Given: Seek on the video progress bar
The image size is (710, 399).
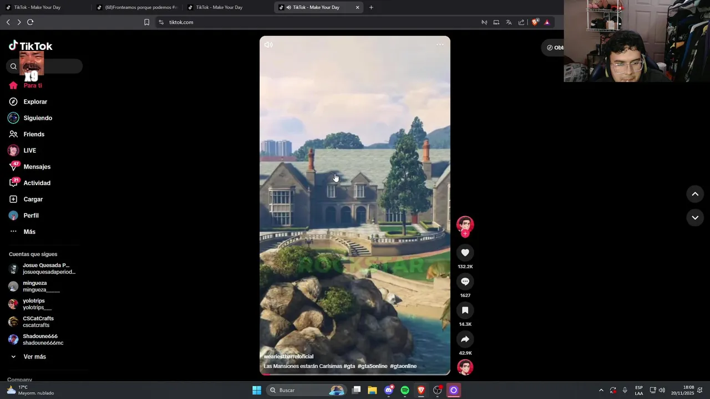Looking at the screenshot, I should pyautogui.click(x=355, y=374).
